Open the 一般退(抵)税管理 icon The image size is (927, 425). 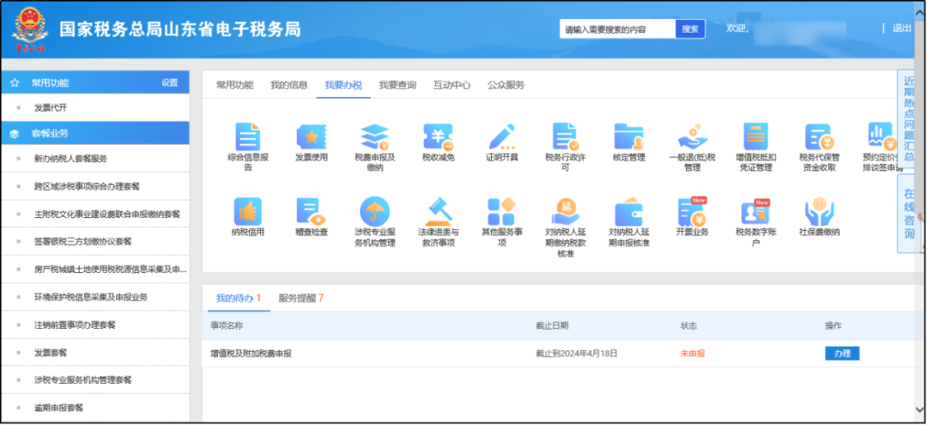(693, 137)
